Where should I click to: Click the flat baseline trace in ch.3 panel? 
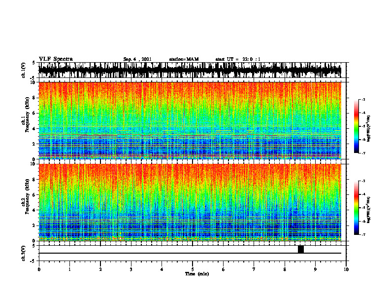pos(190,253)
